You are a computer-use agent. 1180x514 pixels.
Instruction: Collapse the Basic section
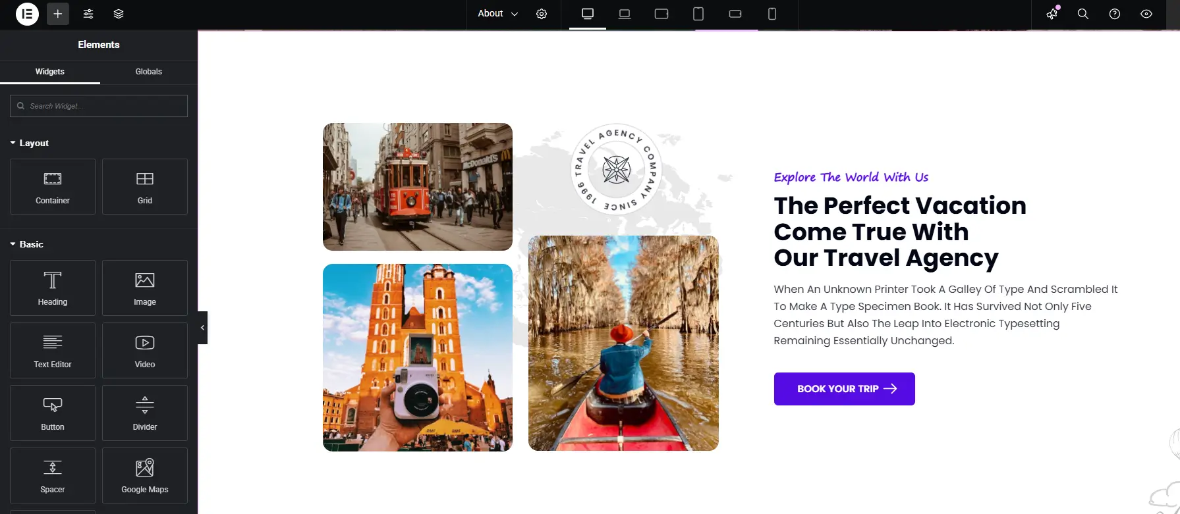pyautogui.click(x=27, y=244)
